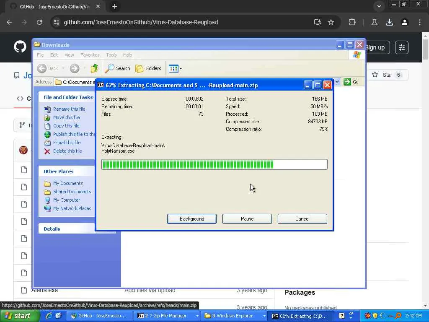Click the site info icon in URL bar
Viewport: 429px width, 322px height.
[57, 22]
